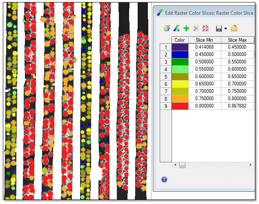Select red swatch in row 9
Screen dimensions: 259x204
pos(180,106)
